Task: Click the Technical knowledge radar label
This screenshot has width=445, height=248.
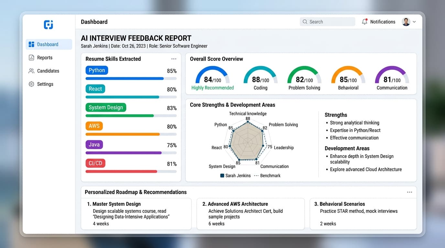Action: [248, 114]
